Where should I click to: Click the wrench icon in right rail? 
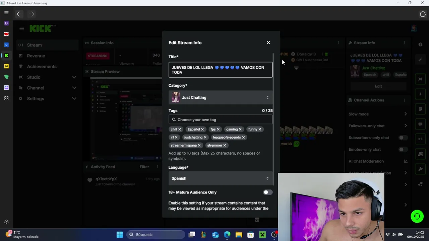[x=420, y=169]
